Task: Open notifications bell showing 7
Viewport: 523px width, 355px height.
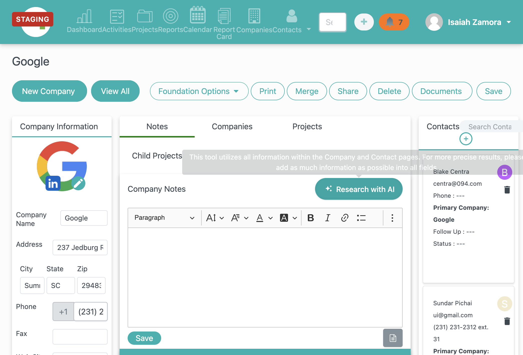Action: [394, 22]
